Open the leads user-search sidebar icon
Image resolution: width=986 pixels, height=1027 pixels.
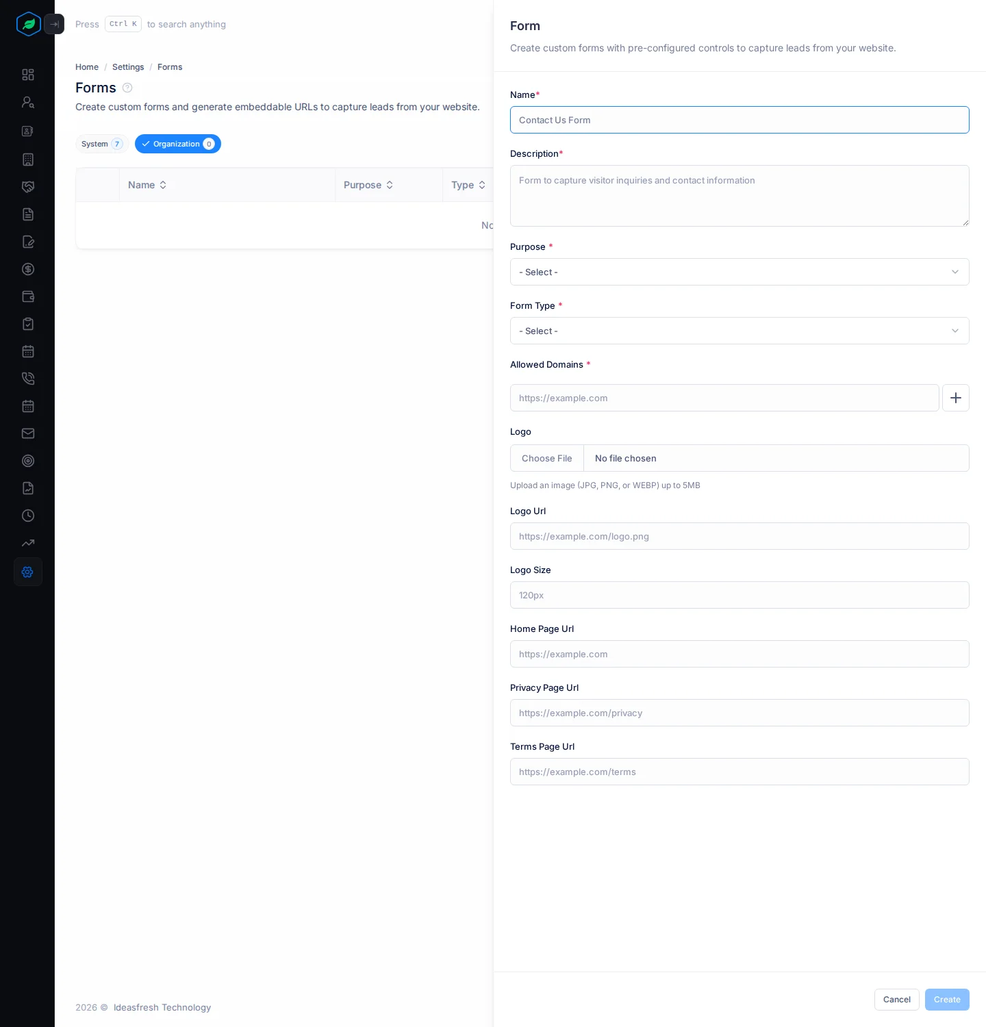[x=28, y=102]
